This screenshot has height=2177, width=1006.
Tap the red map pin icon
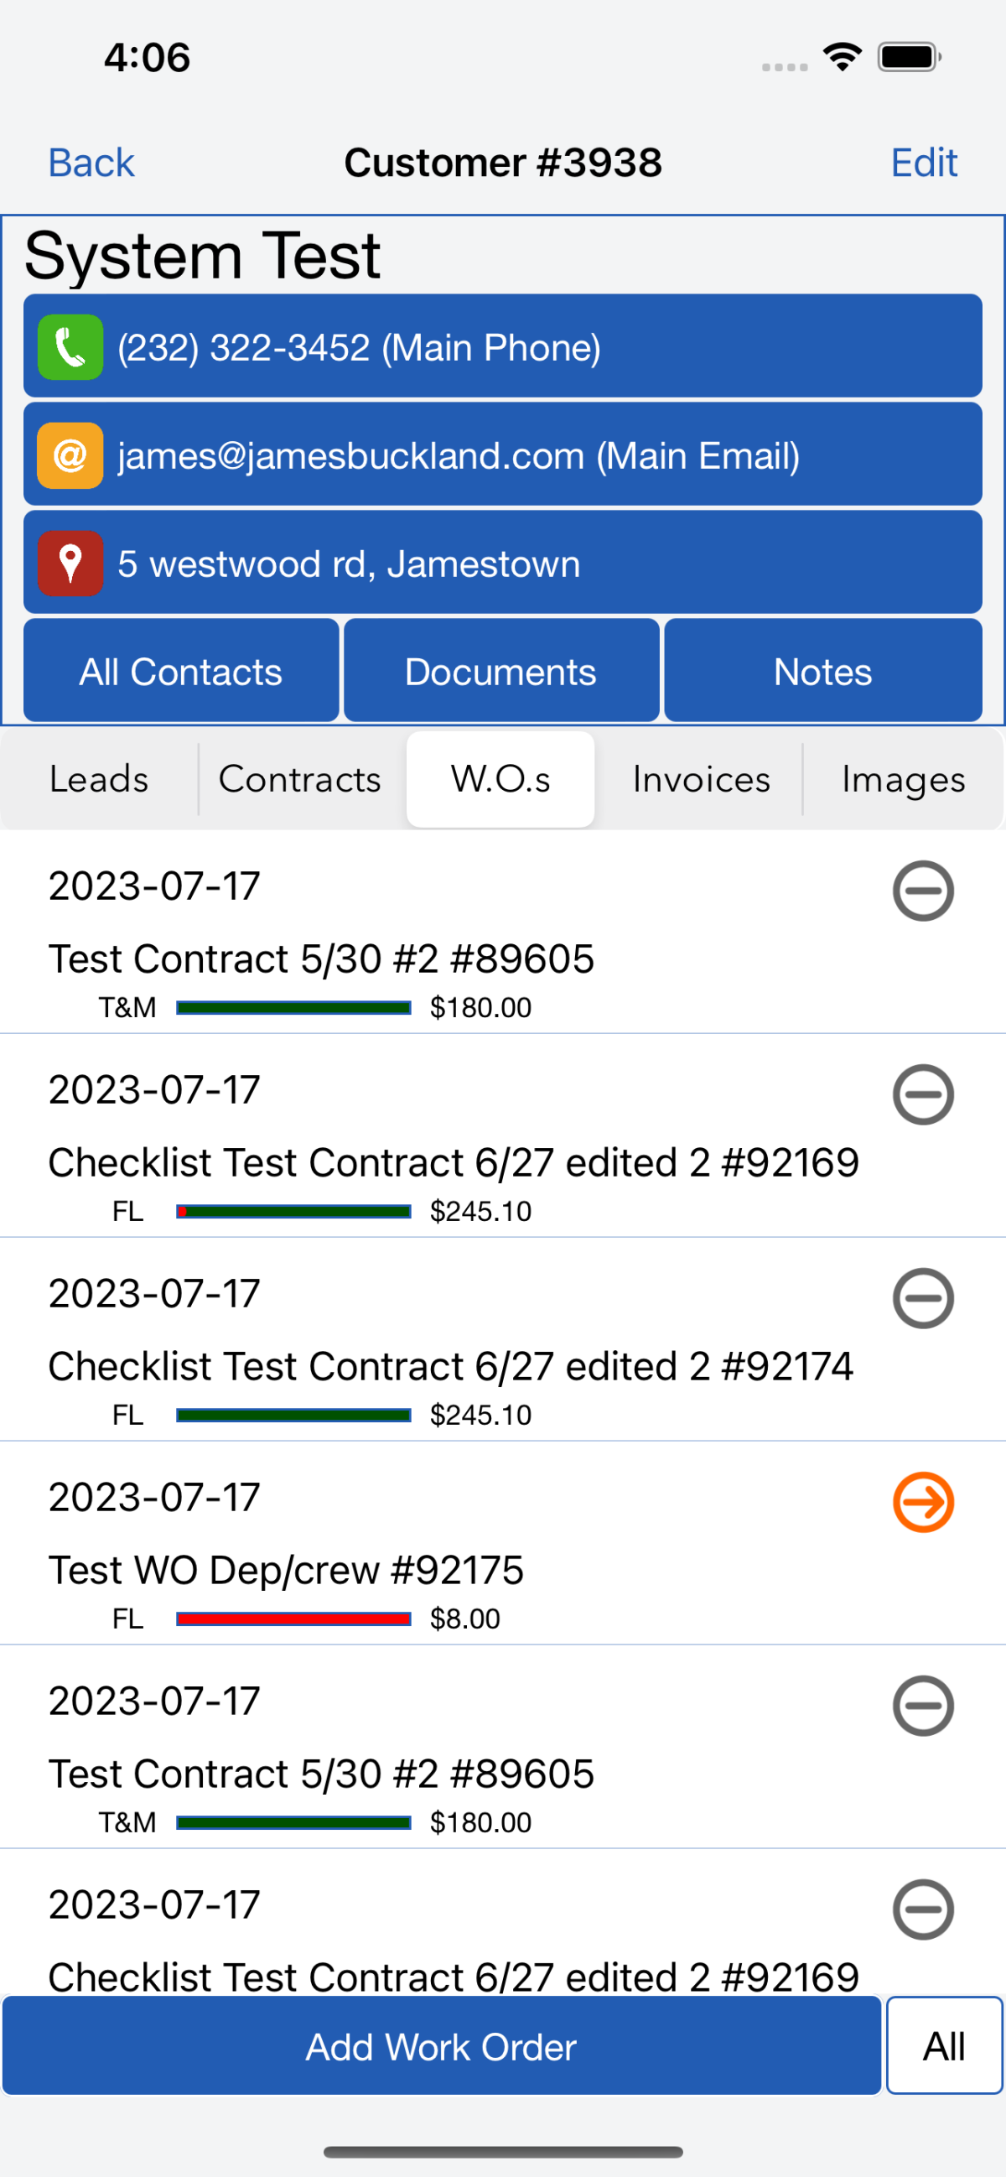70,564
